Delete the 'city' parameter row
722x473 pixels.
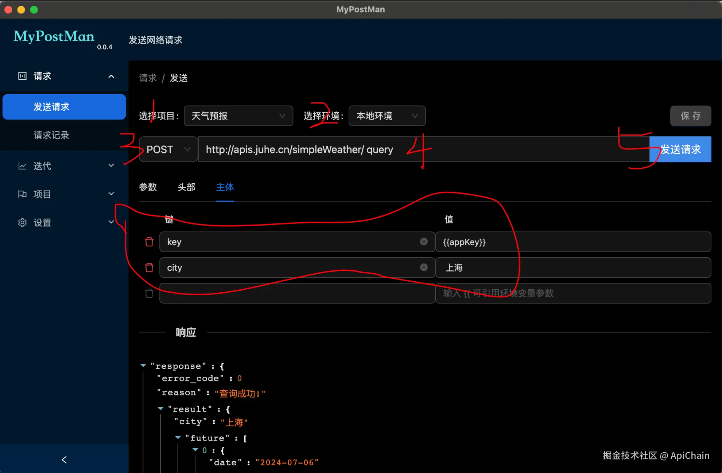point(149,267)
